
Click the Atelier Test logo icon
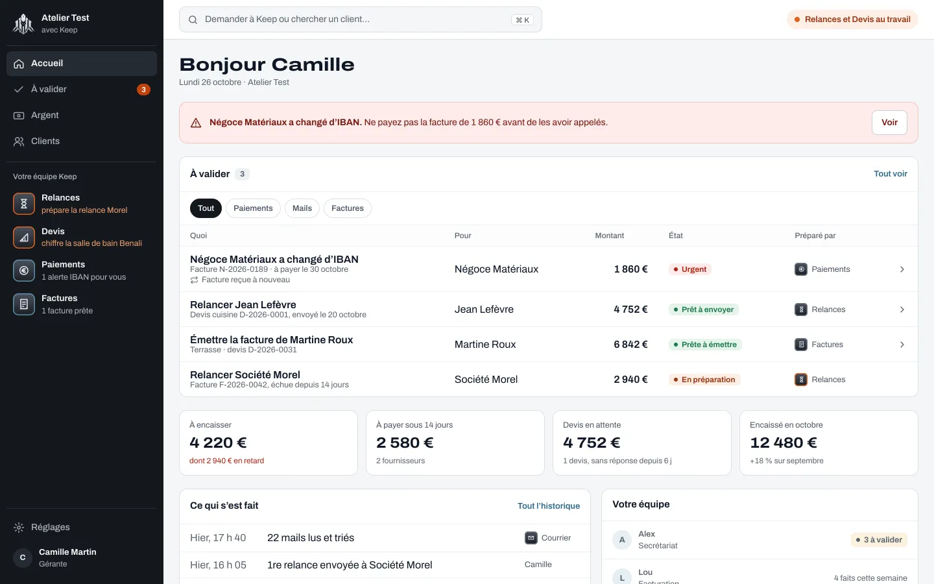(x=24, y=23)
